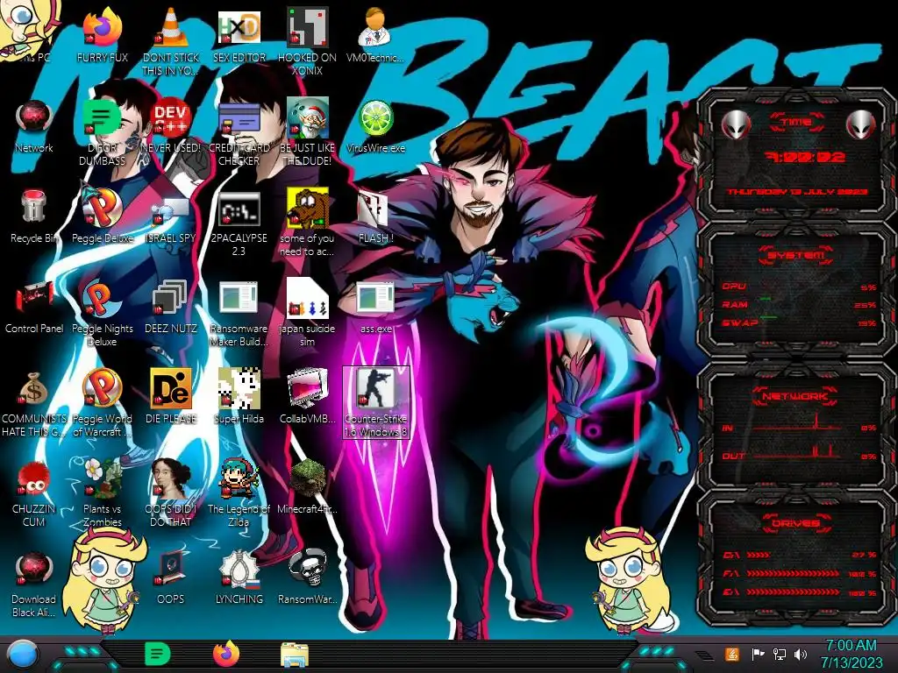Viewport: 898px width, 673px height.
Task: Click the CPU usage row in SYSTEM widget
Action: point(798,287)
